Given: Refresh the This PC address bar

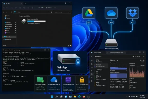Looking at the screenshot, I should tap(52, 12).
